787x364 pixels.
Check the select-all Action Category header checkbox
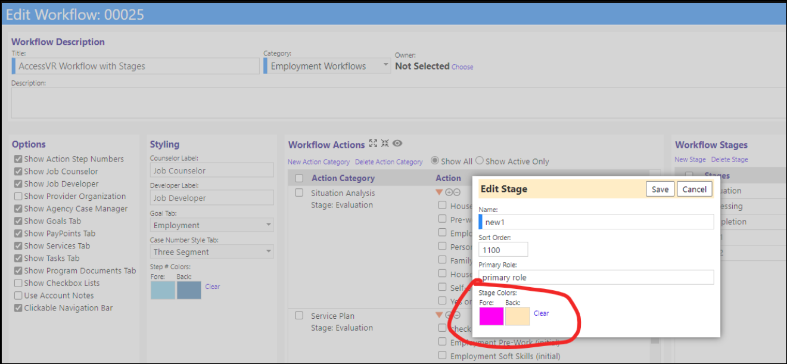[299, 178]
